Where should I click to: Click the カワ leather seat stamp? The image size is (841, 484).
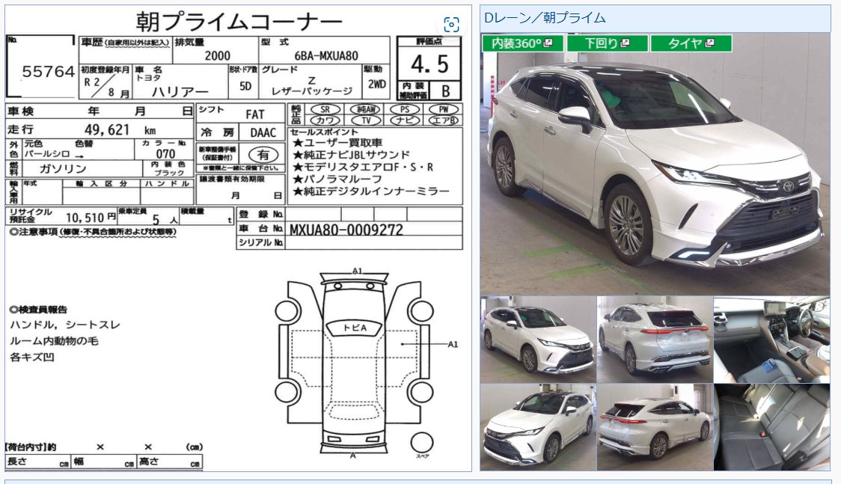(x=325, y=119)
